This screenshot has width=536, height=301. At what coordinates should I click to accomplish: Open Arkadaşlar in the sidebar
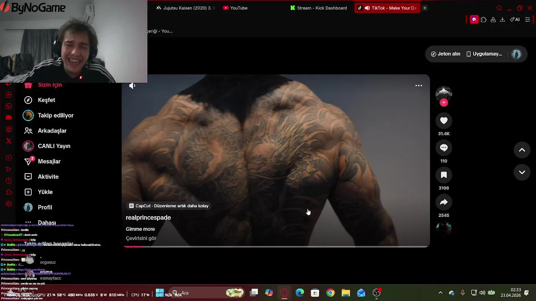tap(52, 131)
